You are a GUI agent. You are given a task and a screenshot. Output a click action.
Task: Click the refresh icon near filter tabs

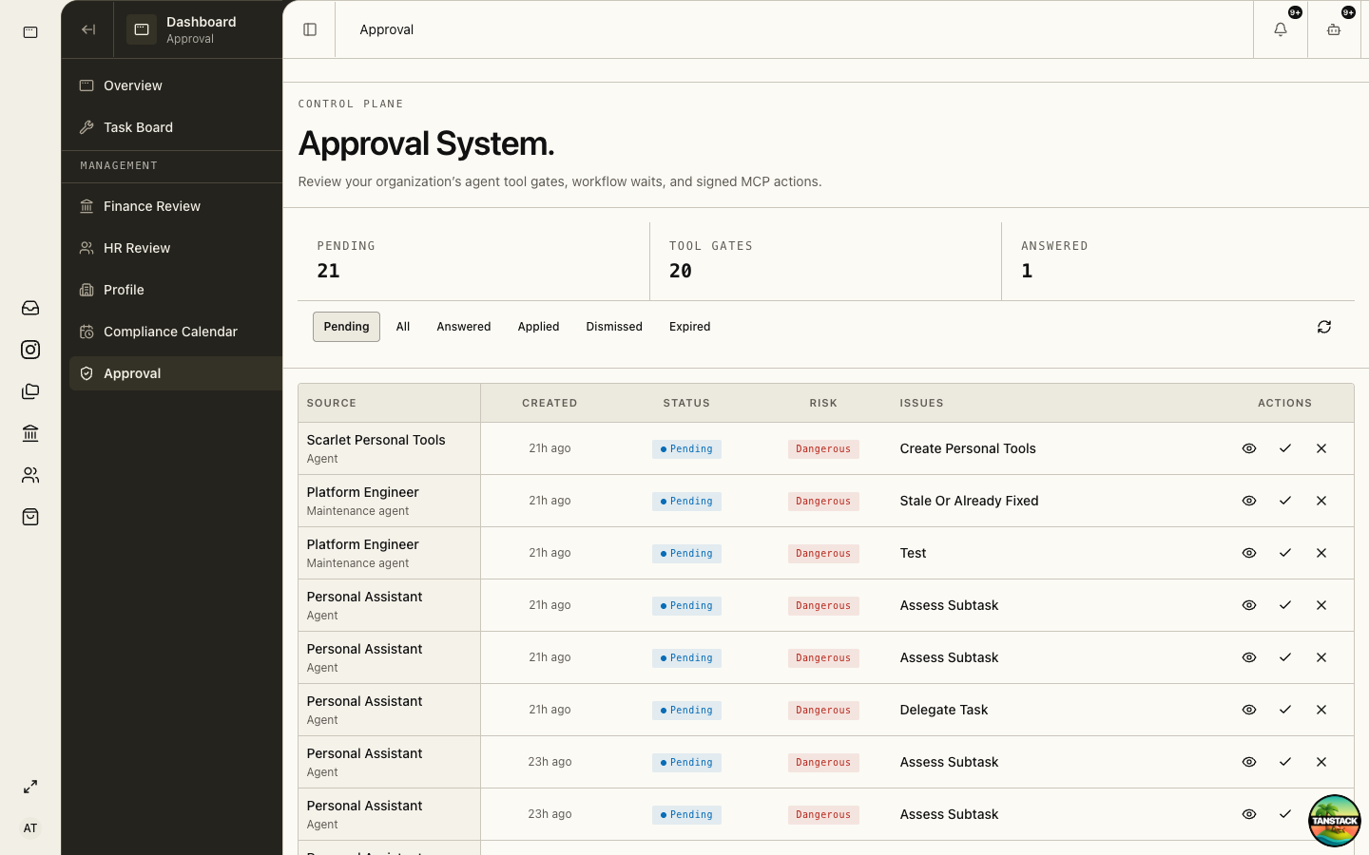[1324, 327]
